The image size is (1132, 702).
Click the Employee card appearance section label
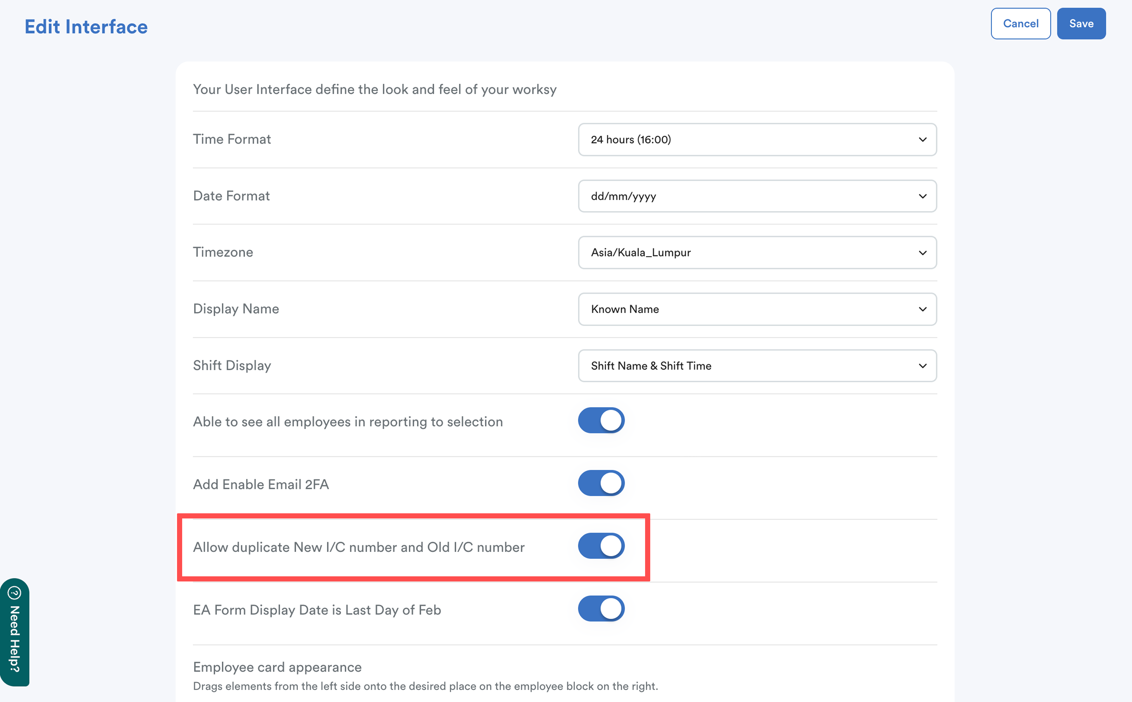tap(277, 667)
